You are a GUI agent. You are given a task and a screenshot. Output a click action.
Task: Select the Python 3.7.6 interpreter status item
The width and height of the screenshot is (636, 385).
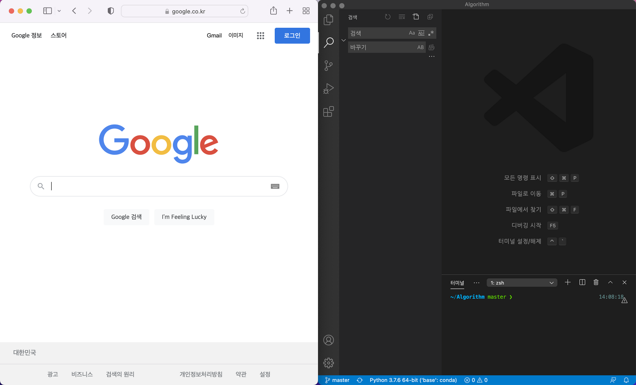coord(413,380)
